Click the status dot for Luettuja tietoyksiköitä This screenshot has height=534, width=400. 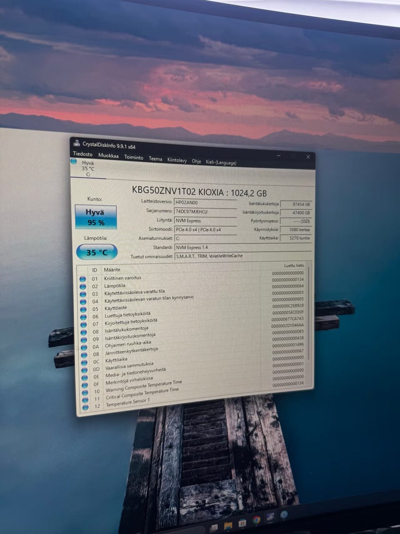pyautogui.click(x=83, y=317)
